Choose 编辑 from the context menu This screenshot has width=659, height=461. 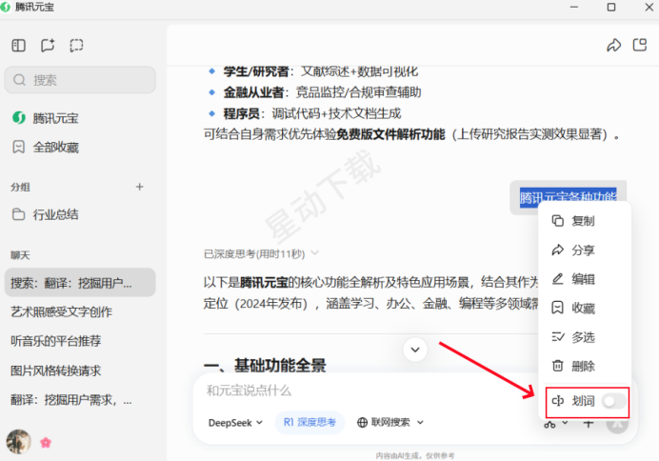click(x=584, y=279)
